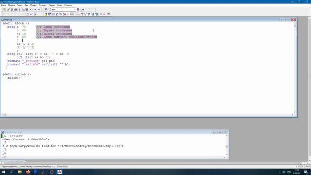The width and height of the screenshot is (311, 175).
Task: Click the '(defun c:blob ()' line
Action: point(17,74)
